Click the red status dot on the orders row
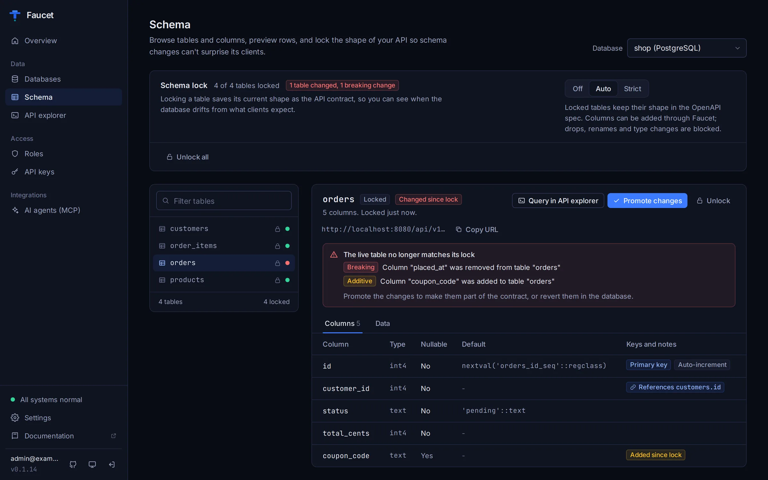 287,263
